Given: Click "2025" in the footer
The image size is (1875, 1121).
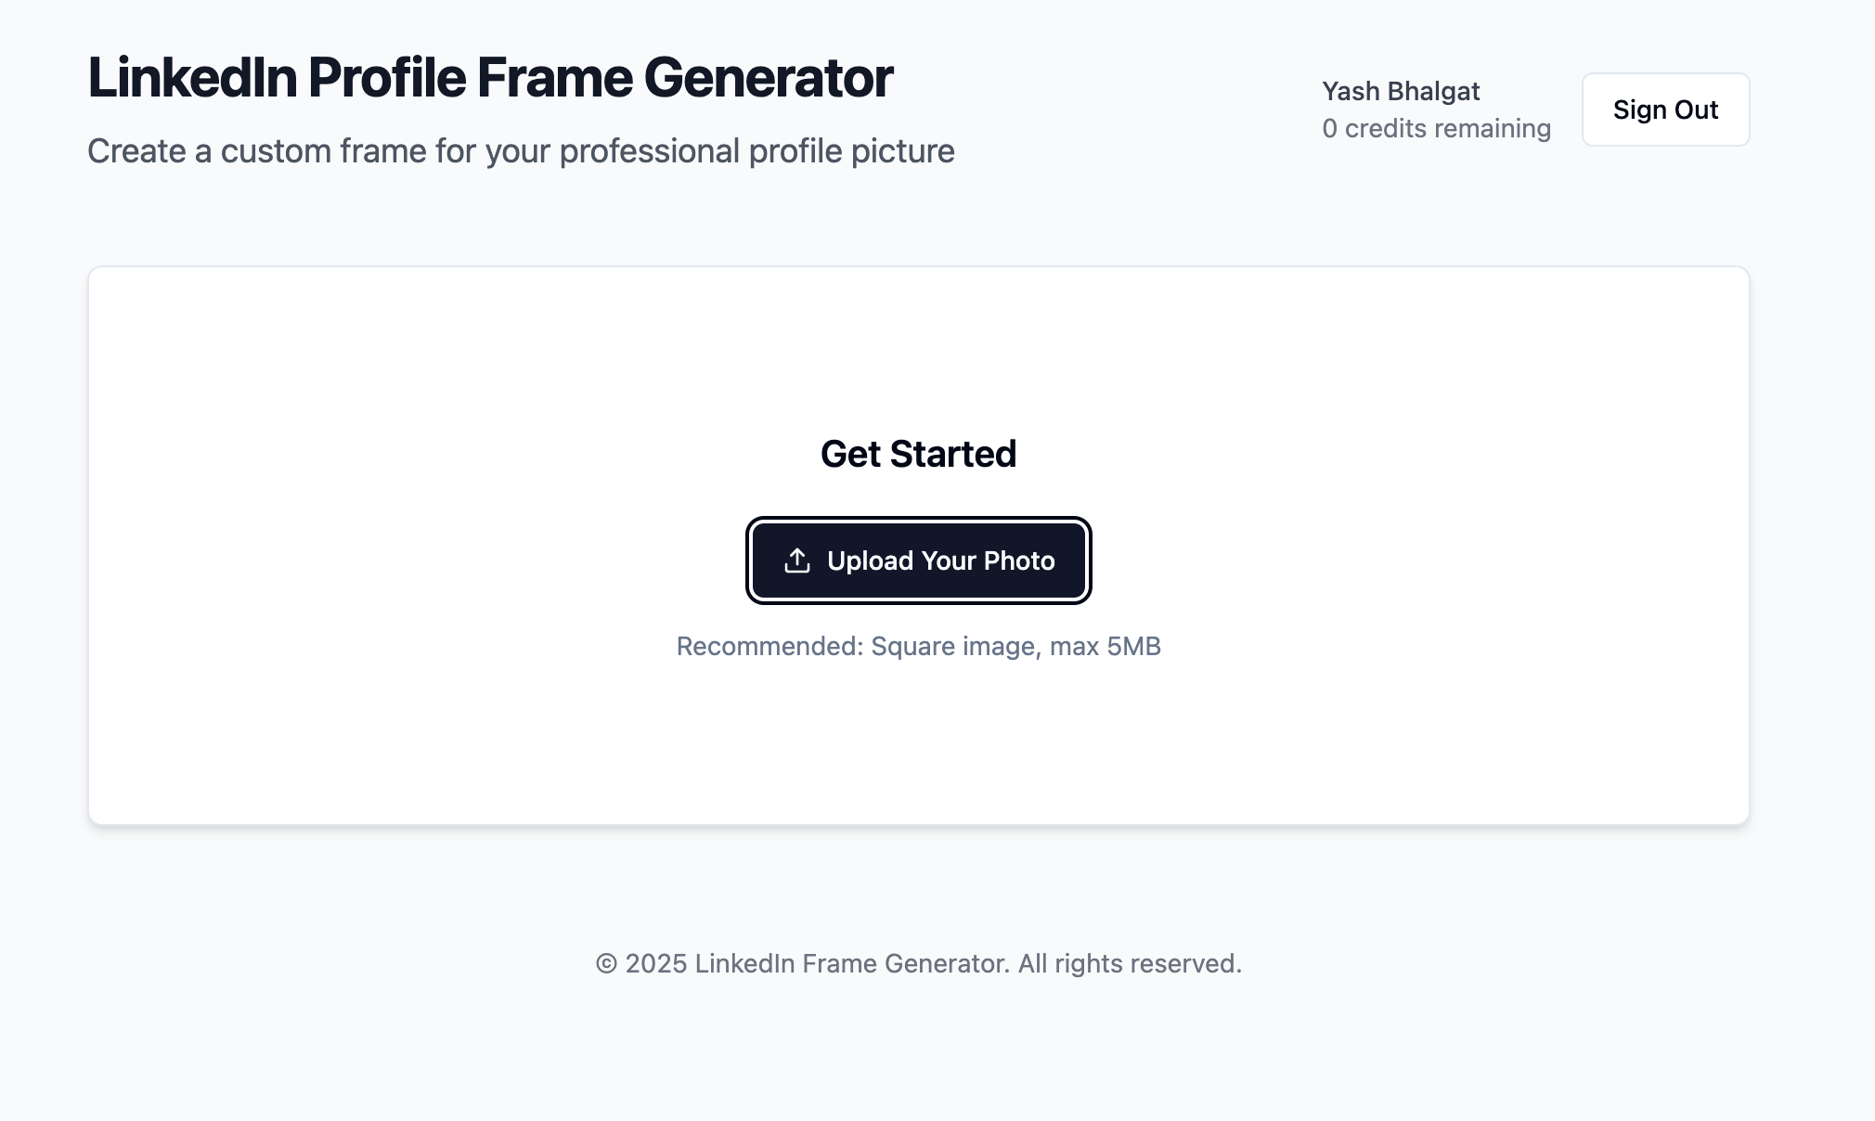Looking at the screenshot, I should coord(656,964).
